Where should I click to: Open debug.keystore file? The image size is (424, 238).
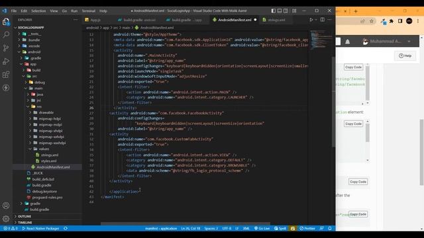pyautogui.click(x=44, y=191)
